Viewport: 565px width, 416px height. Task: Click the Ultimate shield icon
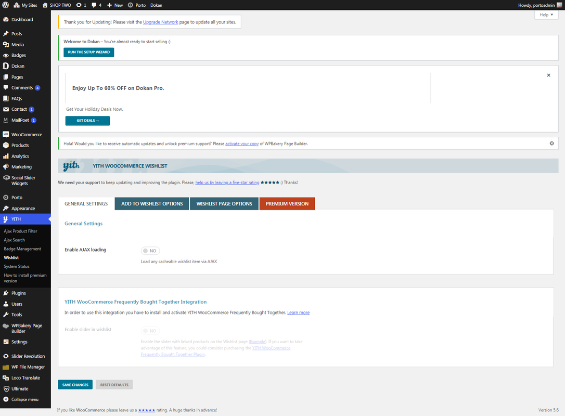pyautogui.click(x=6, y=388)
